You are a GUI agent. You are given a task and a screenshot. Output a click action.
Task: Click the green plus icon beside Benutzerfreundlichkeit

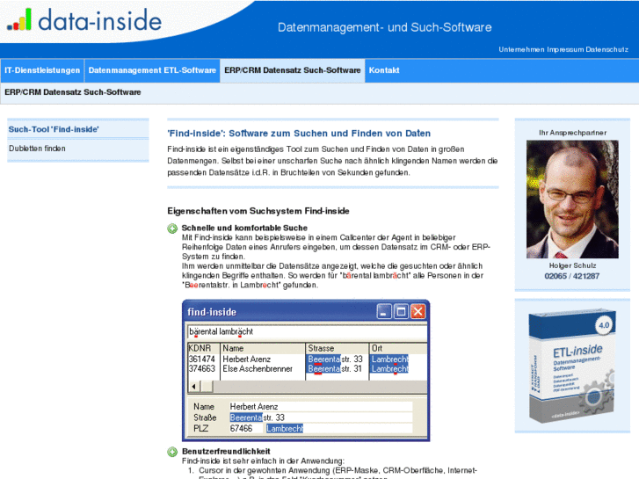coord(172,452)
